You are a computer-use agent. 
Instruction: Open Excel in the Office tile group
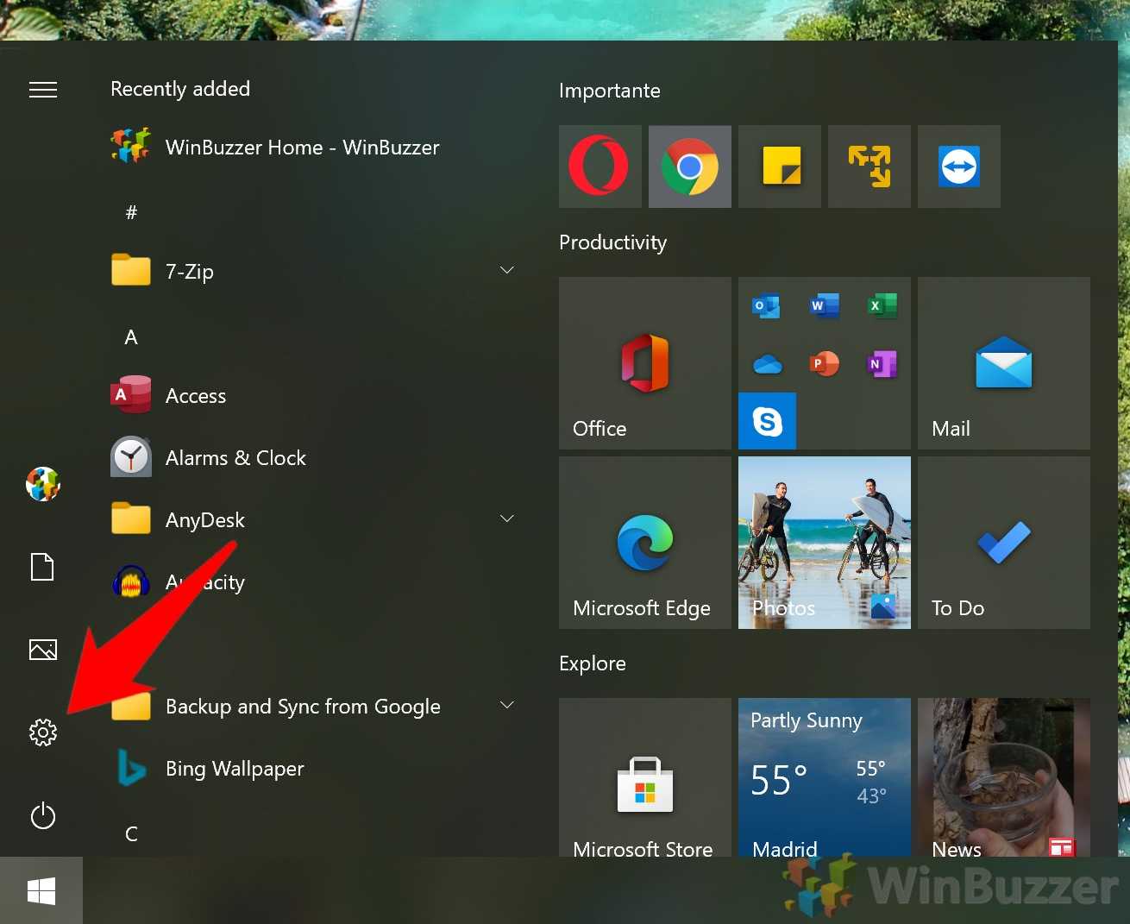[x=882, y=305]
